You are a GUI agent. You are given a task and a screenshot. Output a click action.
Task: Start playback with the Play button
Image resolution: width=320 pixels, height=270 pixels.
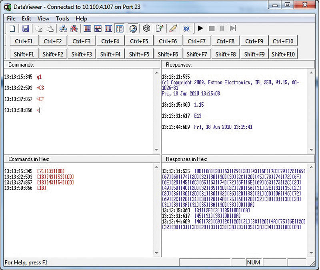coord(200,28)
